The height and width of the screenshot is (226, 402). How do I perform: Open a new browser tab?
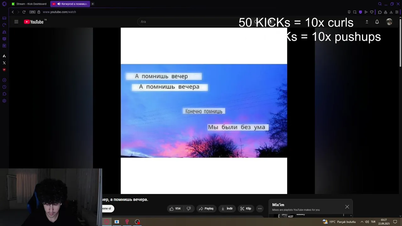click(93, 4)
